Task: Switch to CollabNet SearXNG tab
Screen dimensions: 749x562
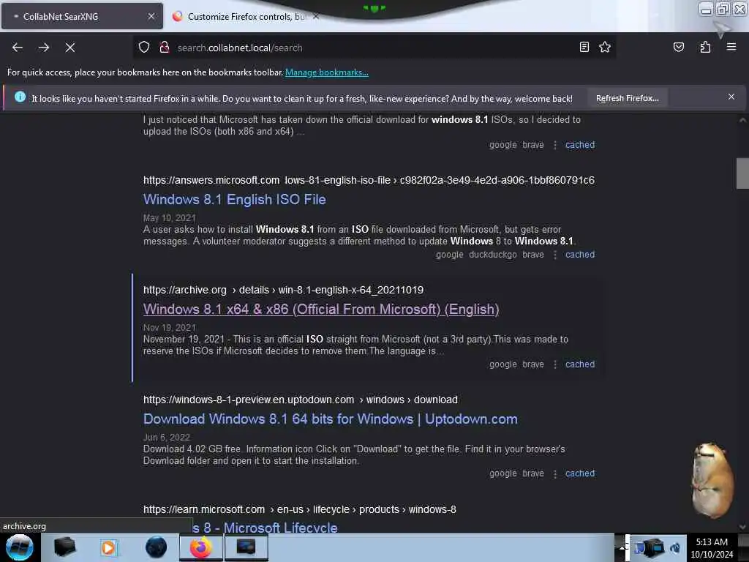Action: click(x=81, y=16)
